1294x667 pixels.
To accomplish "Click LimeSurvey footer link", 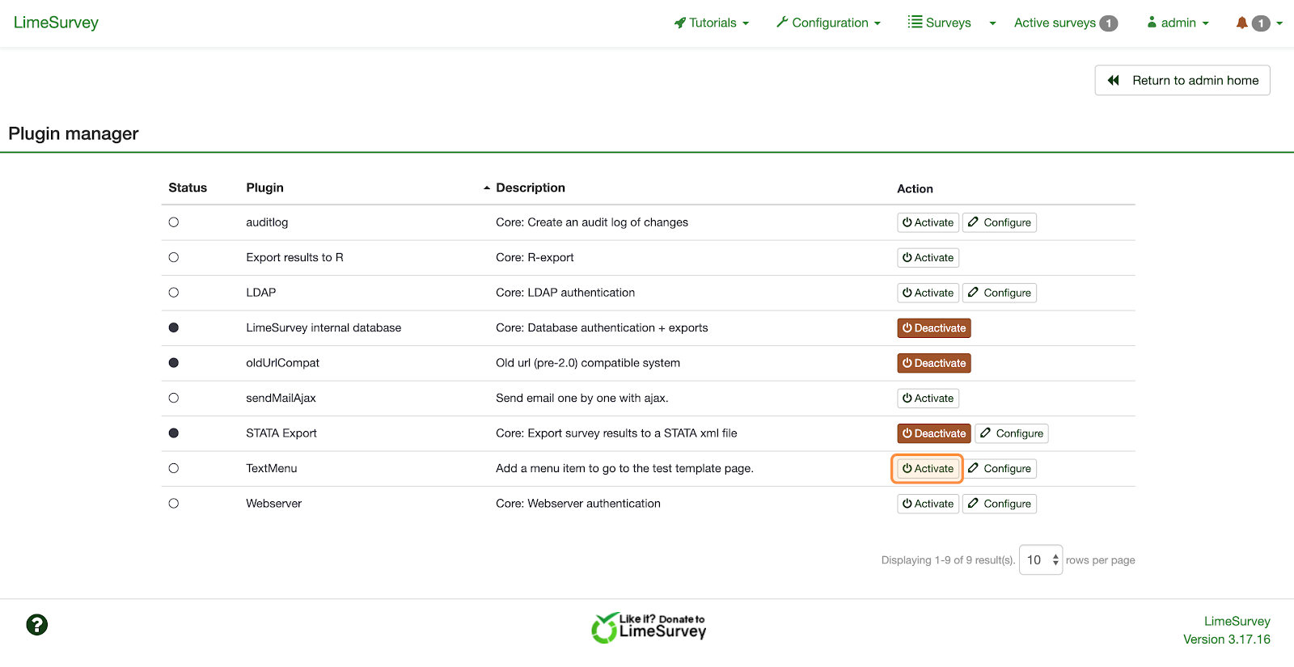I will click(x=1237, y=621).
